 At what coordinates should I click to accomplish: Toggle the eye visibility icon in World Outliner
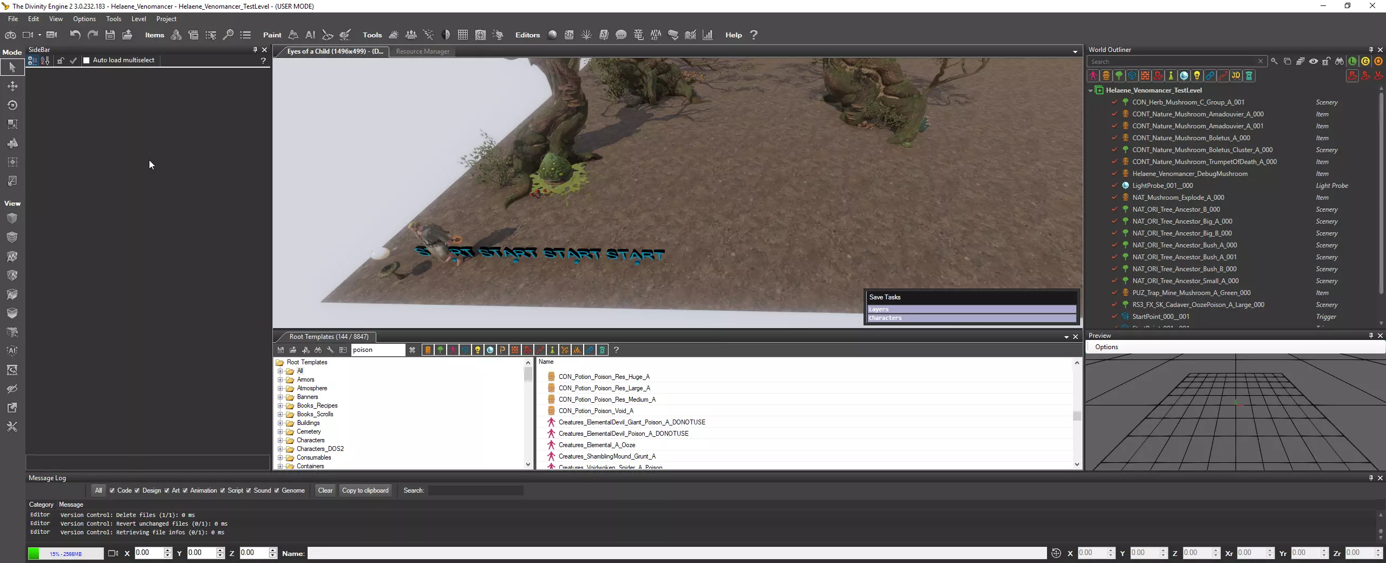coord(1313,61)
